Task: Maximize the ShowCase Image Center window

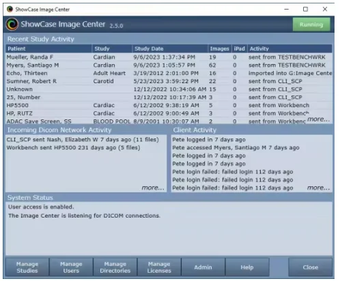Action: (305, 10)
